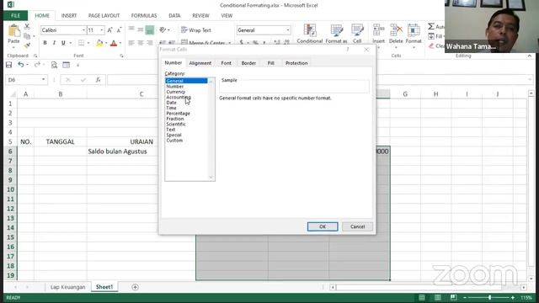This screenshot has width=539, height=303.
Task: Open the Protection tab in Format Cells dialog
Action: tap(296, 63)
